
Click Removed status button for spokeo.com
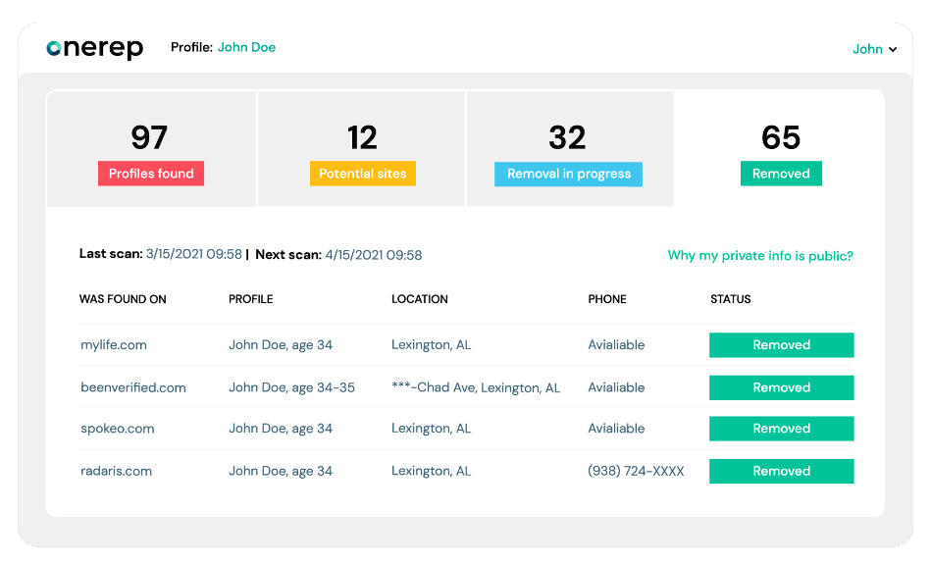(x=781, y=429)
